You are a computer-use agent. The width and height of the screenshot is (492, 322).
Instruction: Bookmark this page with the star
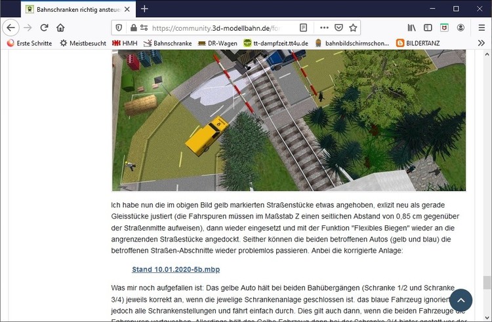(353, 28)
